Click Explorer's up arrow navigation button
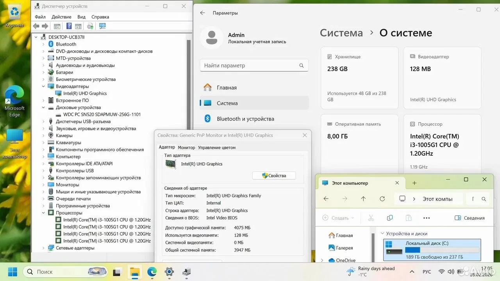Image resolution: width=500 pixels, height=281 pixels. click(363, 199)
